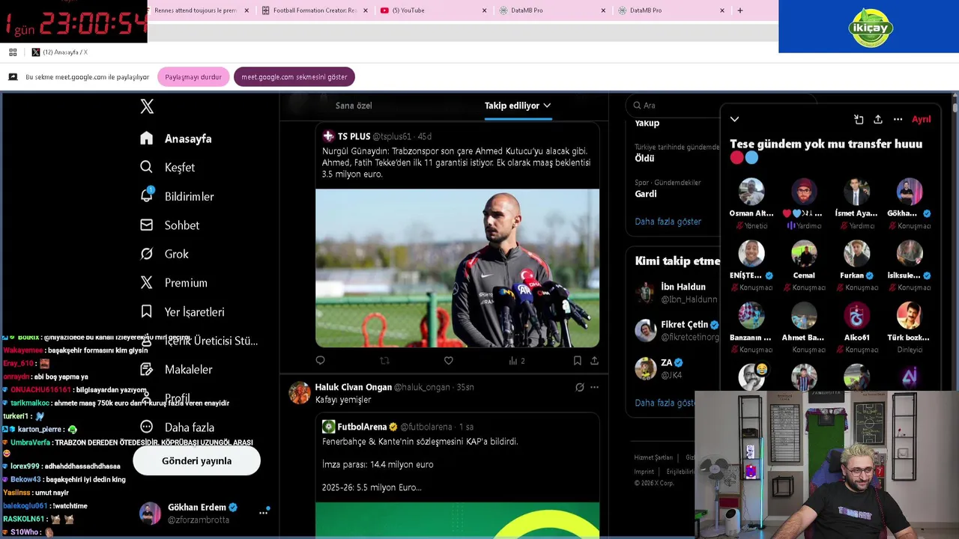Select Cemal speaker avatar in the Space
The width and height of the screenshot is (959, 539).
(x=804, y=254)
